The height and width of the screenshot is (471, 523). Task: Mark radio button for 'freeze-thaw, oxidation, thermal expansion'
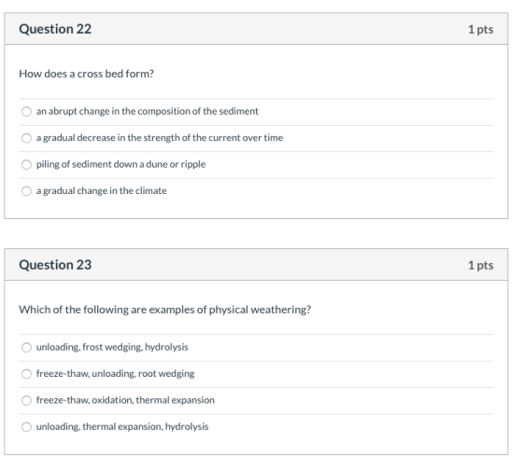(26, 400)
